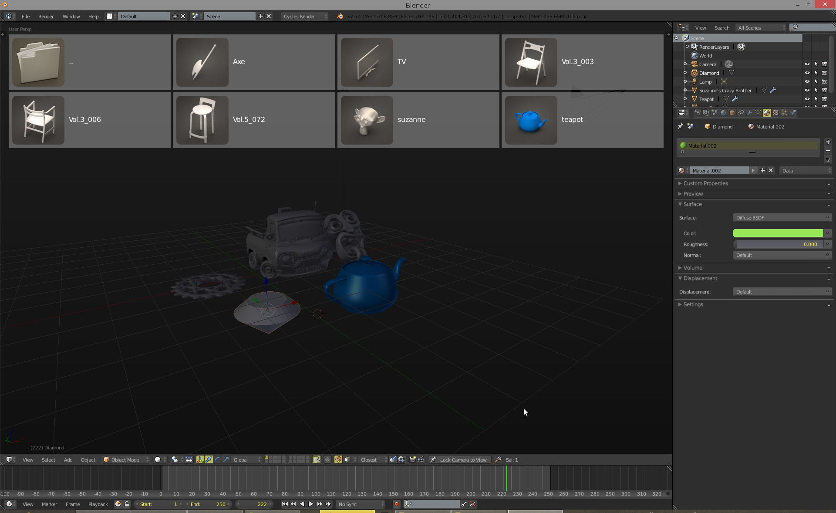Expand the Preview panel
This screenshot has height=513, width=836.
[x=693, y=194]
